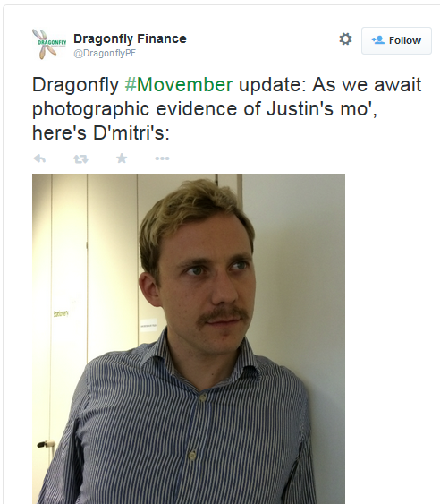Visit the Dragonfly Finance profile name
This screenshot has height=504, width=440.
[130, 38]
